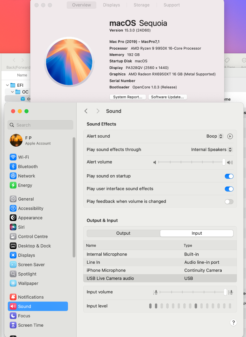Change sound effects output from Internal Speakers

click(212, 149)
